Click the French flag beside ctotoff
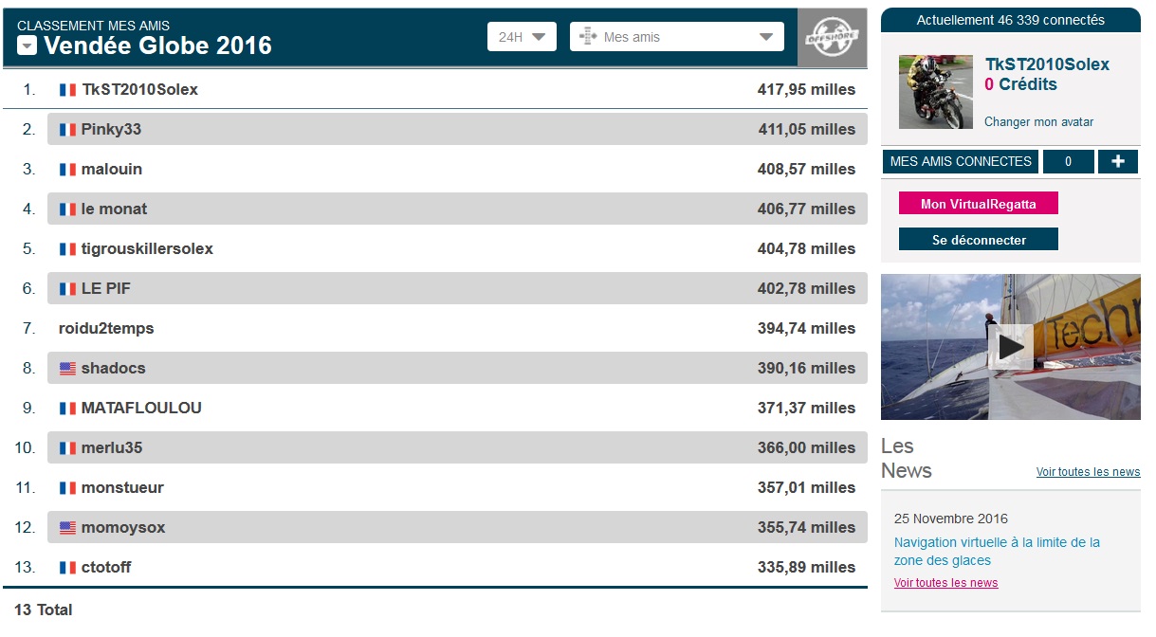The height and width of the screenshot is (637, 1156). (67, 568)
